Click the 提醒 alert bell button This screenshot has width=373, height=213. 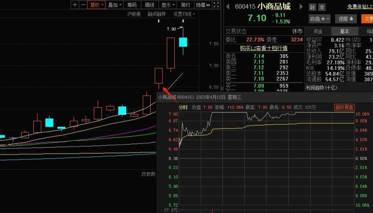pos(346,19)
